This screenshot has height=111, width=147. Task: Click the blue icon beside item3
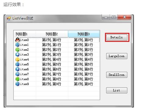pos(17,54)
